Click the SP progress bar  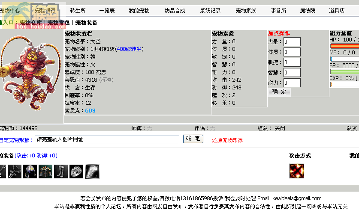pos(344,72)
